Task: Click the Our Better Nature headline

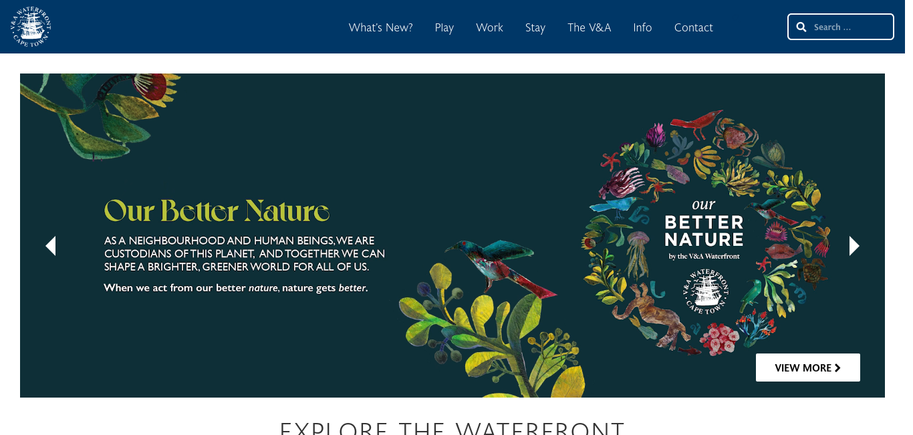Action: pyautogui.click(x=217, y=211)
